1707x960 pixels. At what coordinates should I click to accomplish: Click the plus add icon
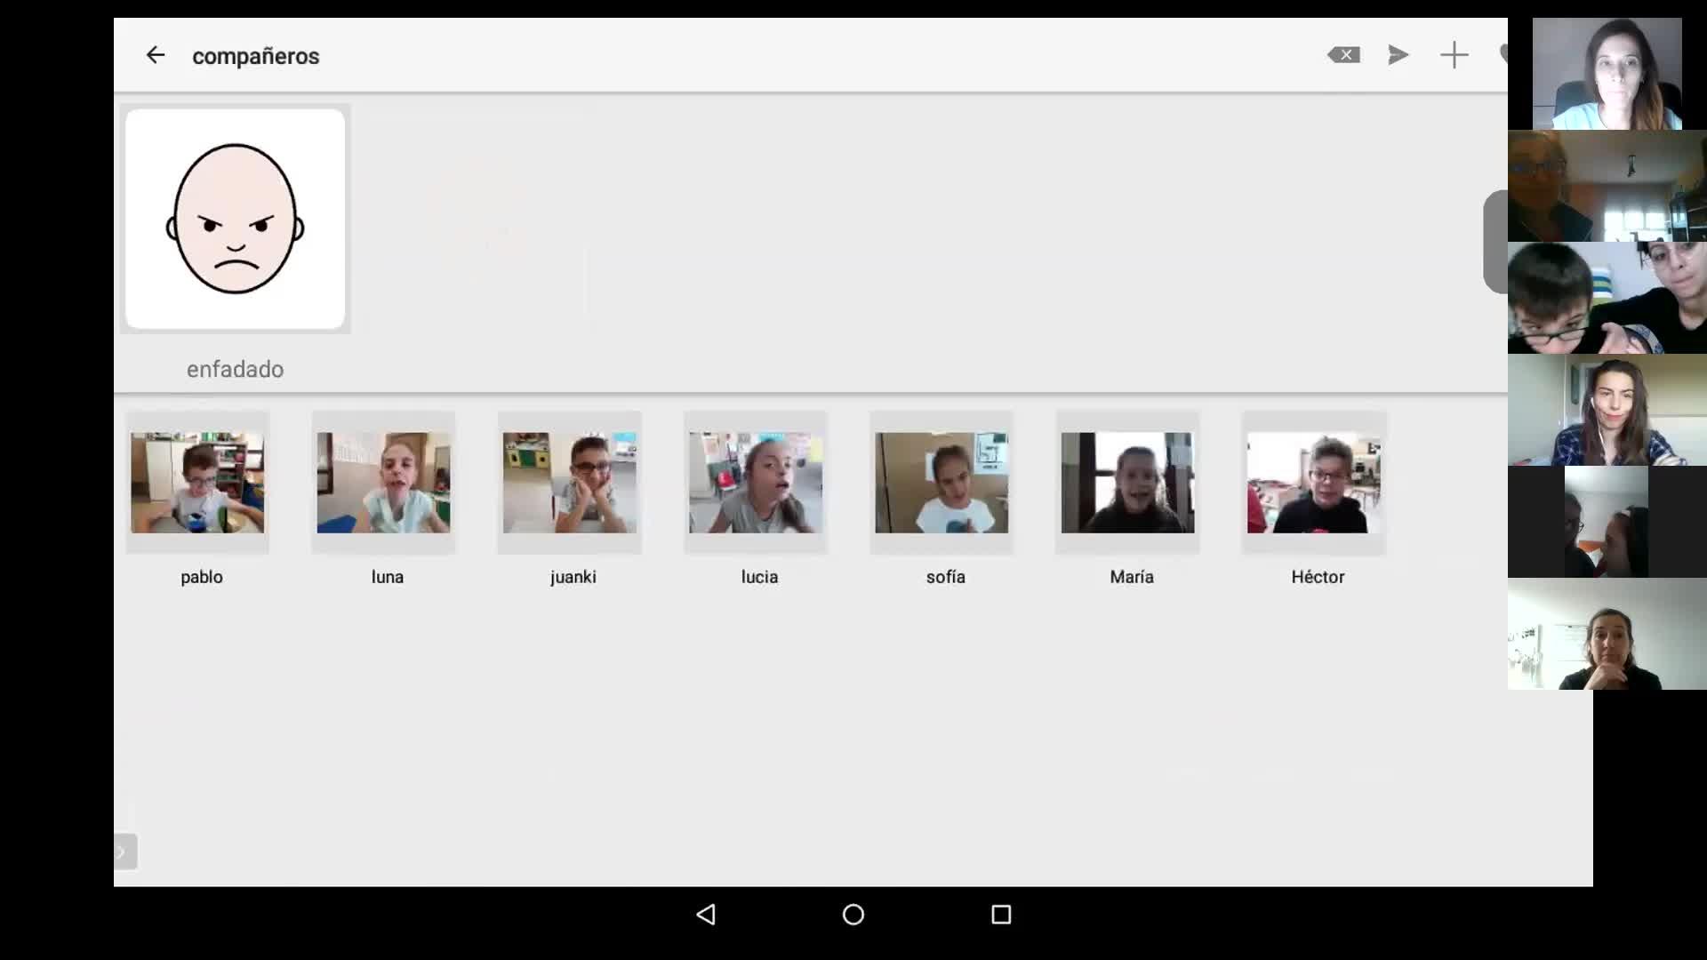tap(1454, 55)
